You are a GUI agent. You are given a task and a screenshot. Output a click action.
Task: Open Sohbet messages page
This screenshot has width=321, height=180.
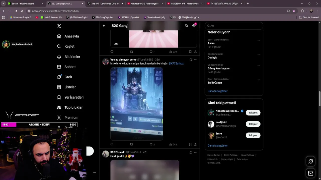coord(66,67)
